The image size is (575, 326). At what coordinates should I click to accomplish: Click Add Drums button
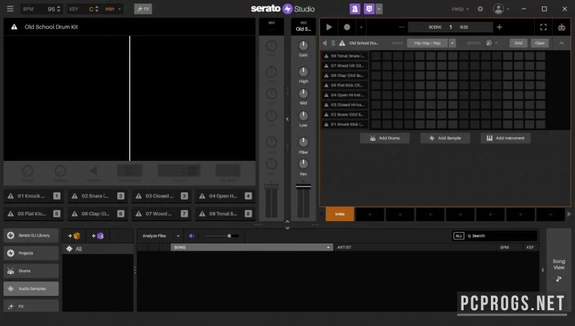[x=385, y=138]
